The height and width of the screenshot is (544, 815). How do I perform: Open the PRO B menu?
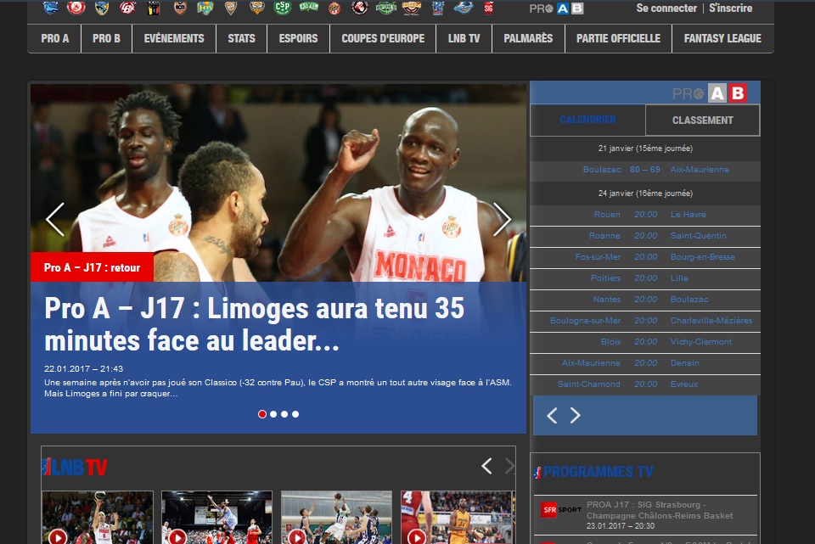(107, 38)
